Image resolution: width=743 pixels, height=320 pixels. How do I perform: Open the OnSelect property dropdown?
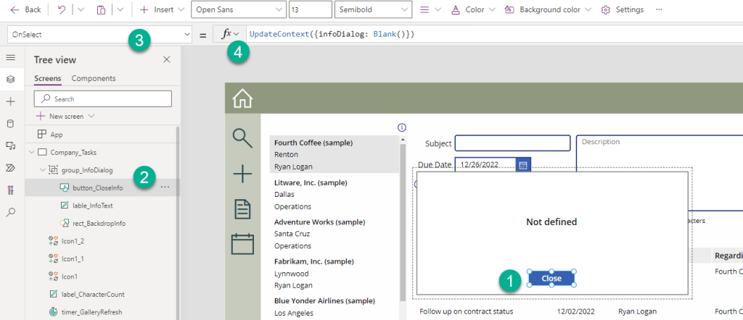point(99,35)
